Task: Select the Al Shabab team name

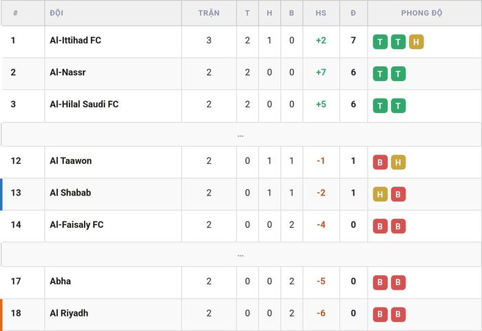Action: (70, 193)
